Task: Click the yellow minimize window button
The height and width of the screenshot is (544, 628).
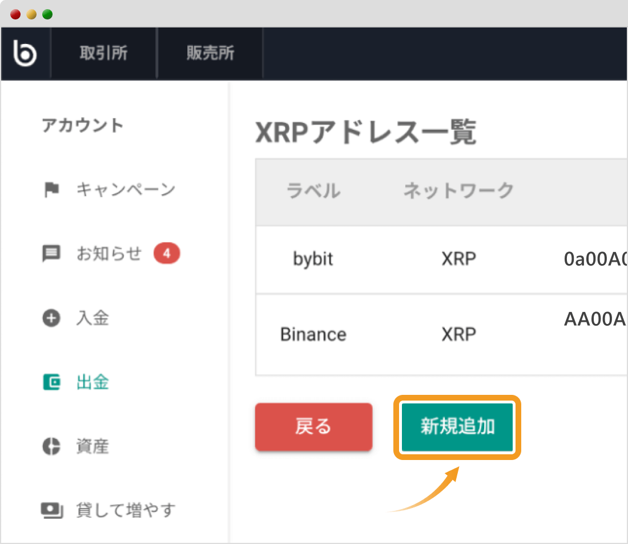Action: (31, 14)
